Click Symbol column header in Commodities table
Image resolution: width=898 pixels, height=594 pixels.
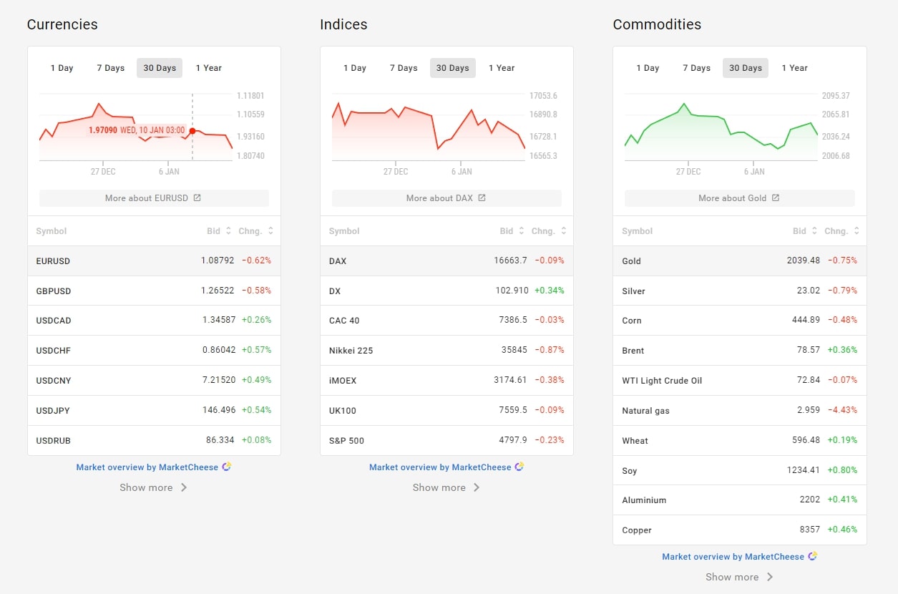638,231
